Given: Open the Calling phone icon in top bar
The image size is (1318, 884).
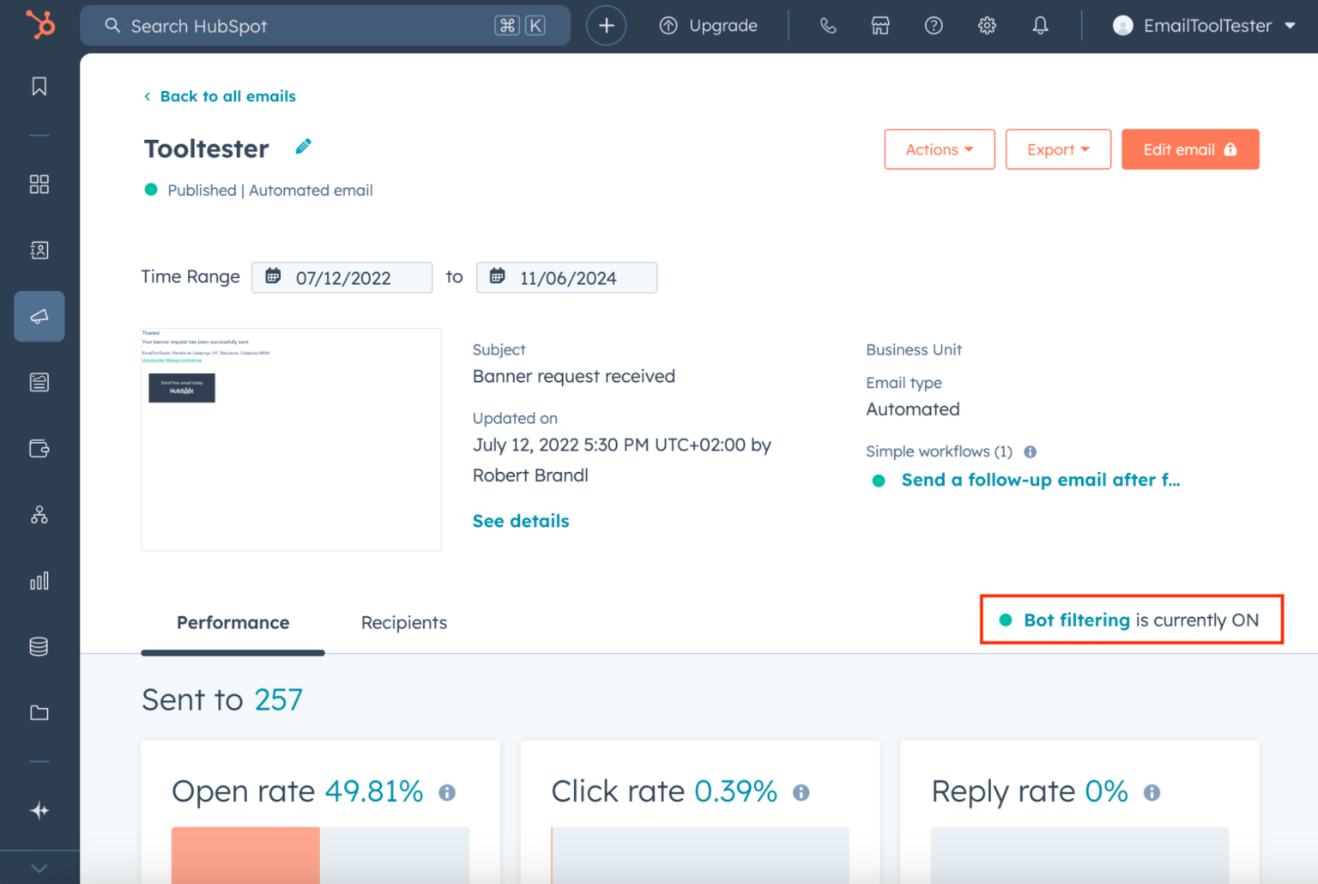Looking at the screenshot, I should (x=827, y=25).
